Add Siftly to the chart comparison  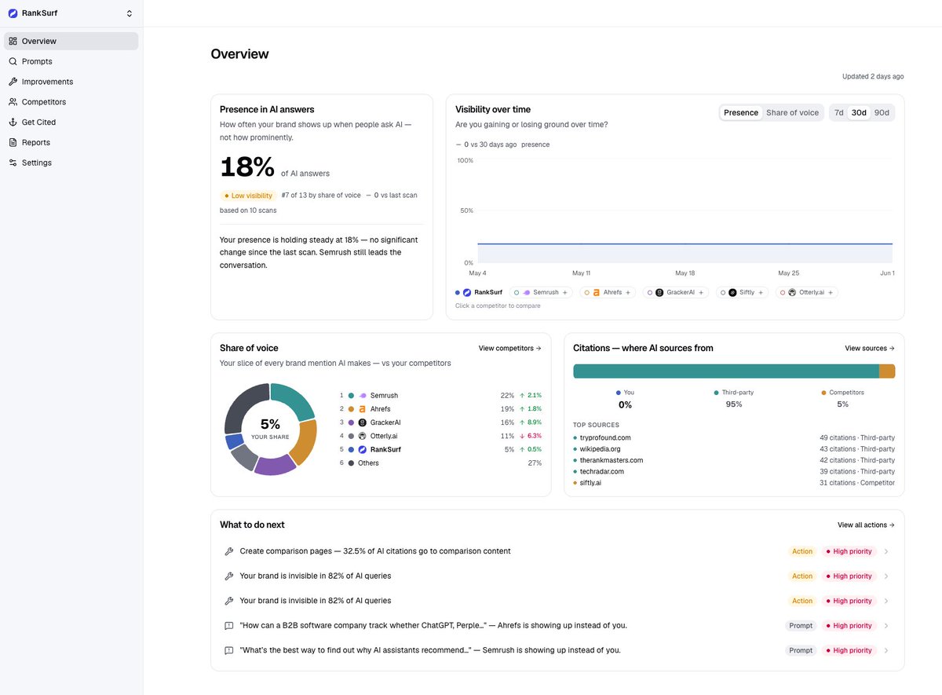pos(742,292)
